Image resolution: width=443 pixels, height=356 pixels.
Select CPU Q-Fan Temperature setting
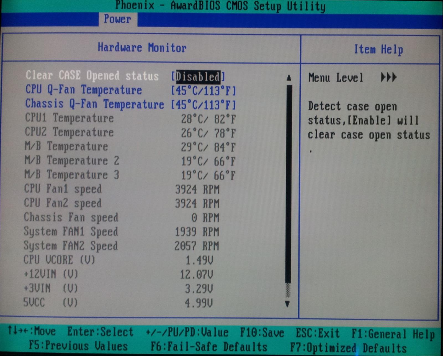point(84,90)
